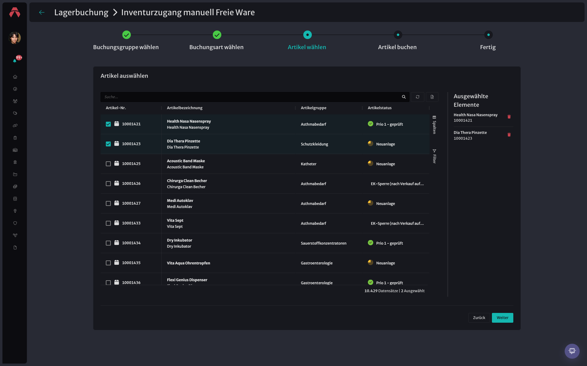The height and width of the screenshot is (366, 587).
Task: Click the back arrow next to Lagerbuchung
Action: click(x=42, y=13)
